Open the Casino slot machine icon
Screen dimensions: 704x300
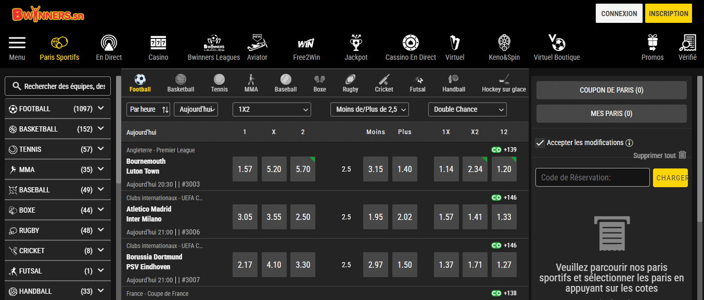(158, 43)
